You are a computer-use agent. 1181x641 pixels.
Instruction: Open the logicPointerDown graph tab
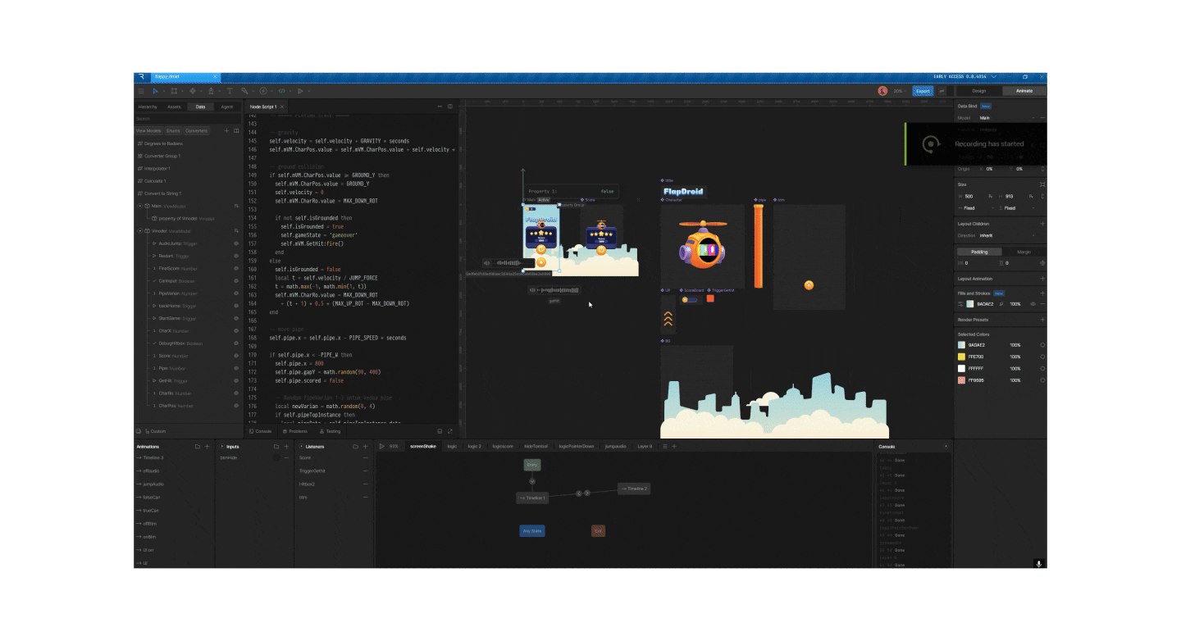(x=576, y=446)
